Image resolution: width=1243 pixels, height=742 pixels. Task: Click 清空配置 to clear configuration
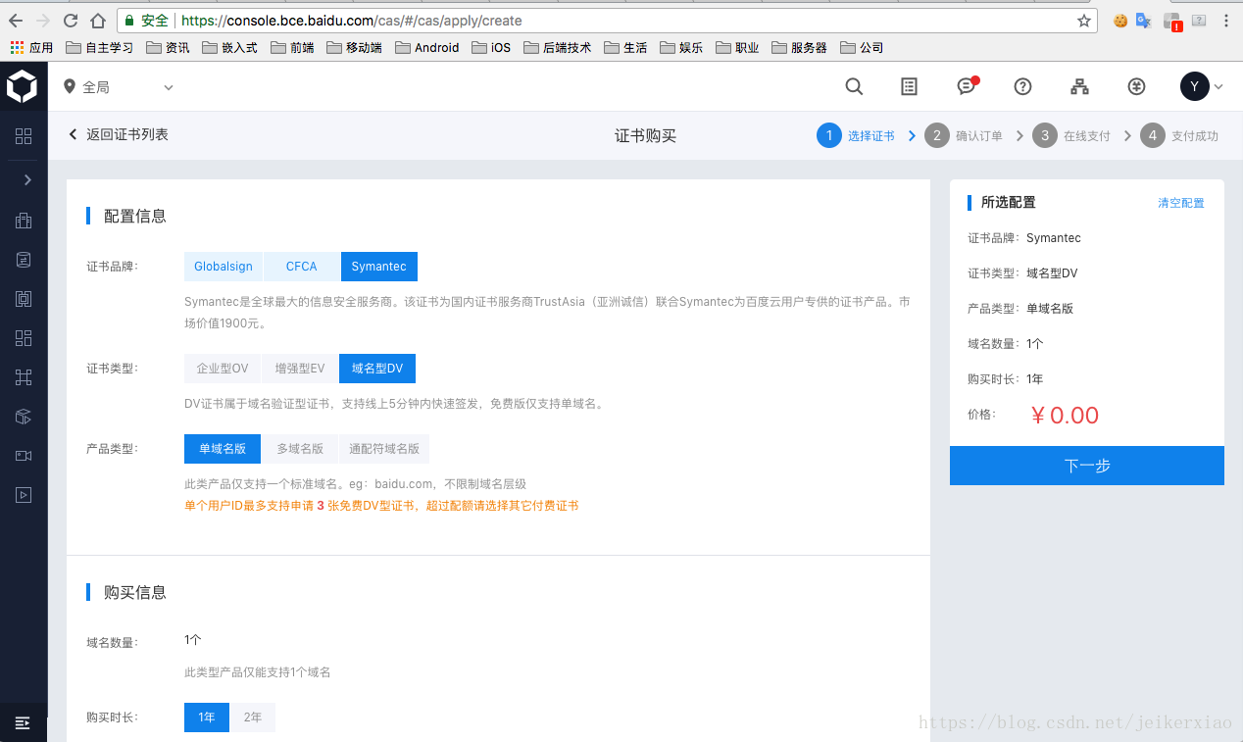(x=1181, y=203)
